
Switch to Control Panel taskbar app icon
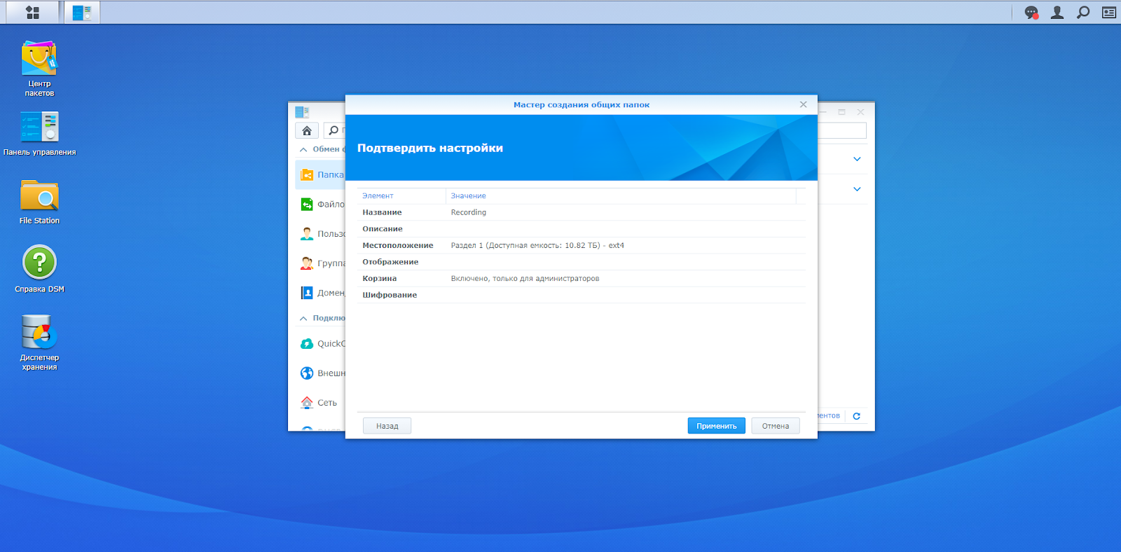click(x=82, y=12)
